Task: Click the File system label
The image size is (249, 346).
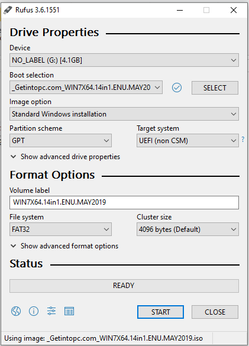Action: click(27, 217)
